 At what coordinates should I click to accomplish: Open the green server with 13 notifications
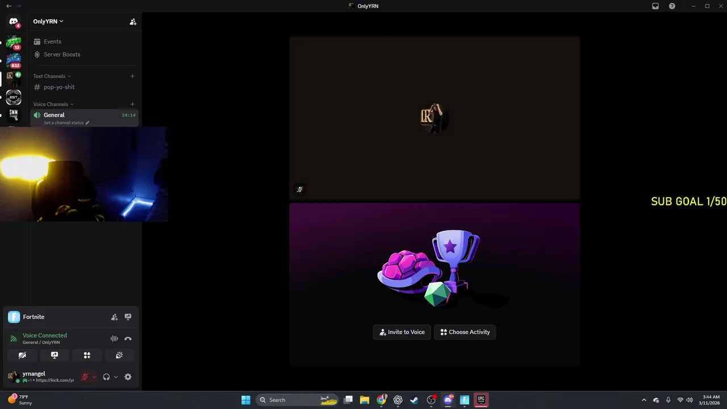point(14,42)
